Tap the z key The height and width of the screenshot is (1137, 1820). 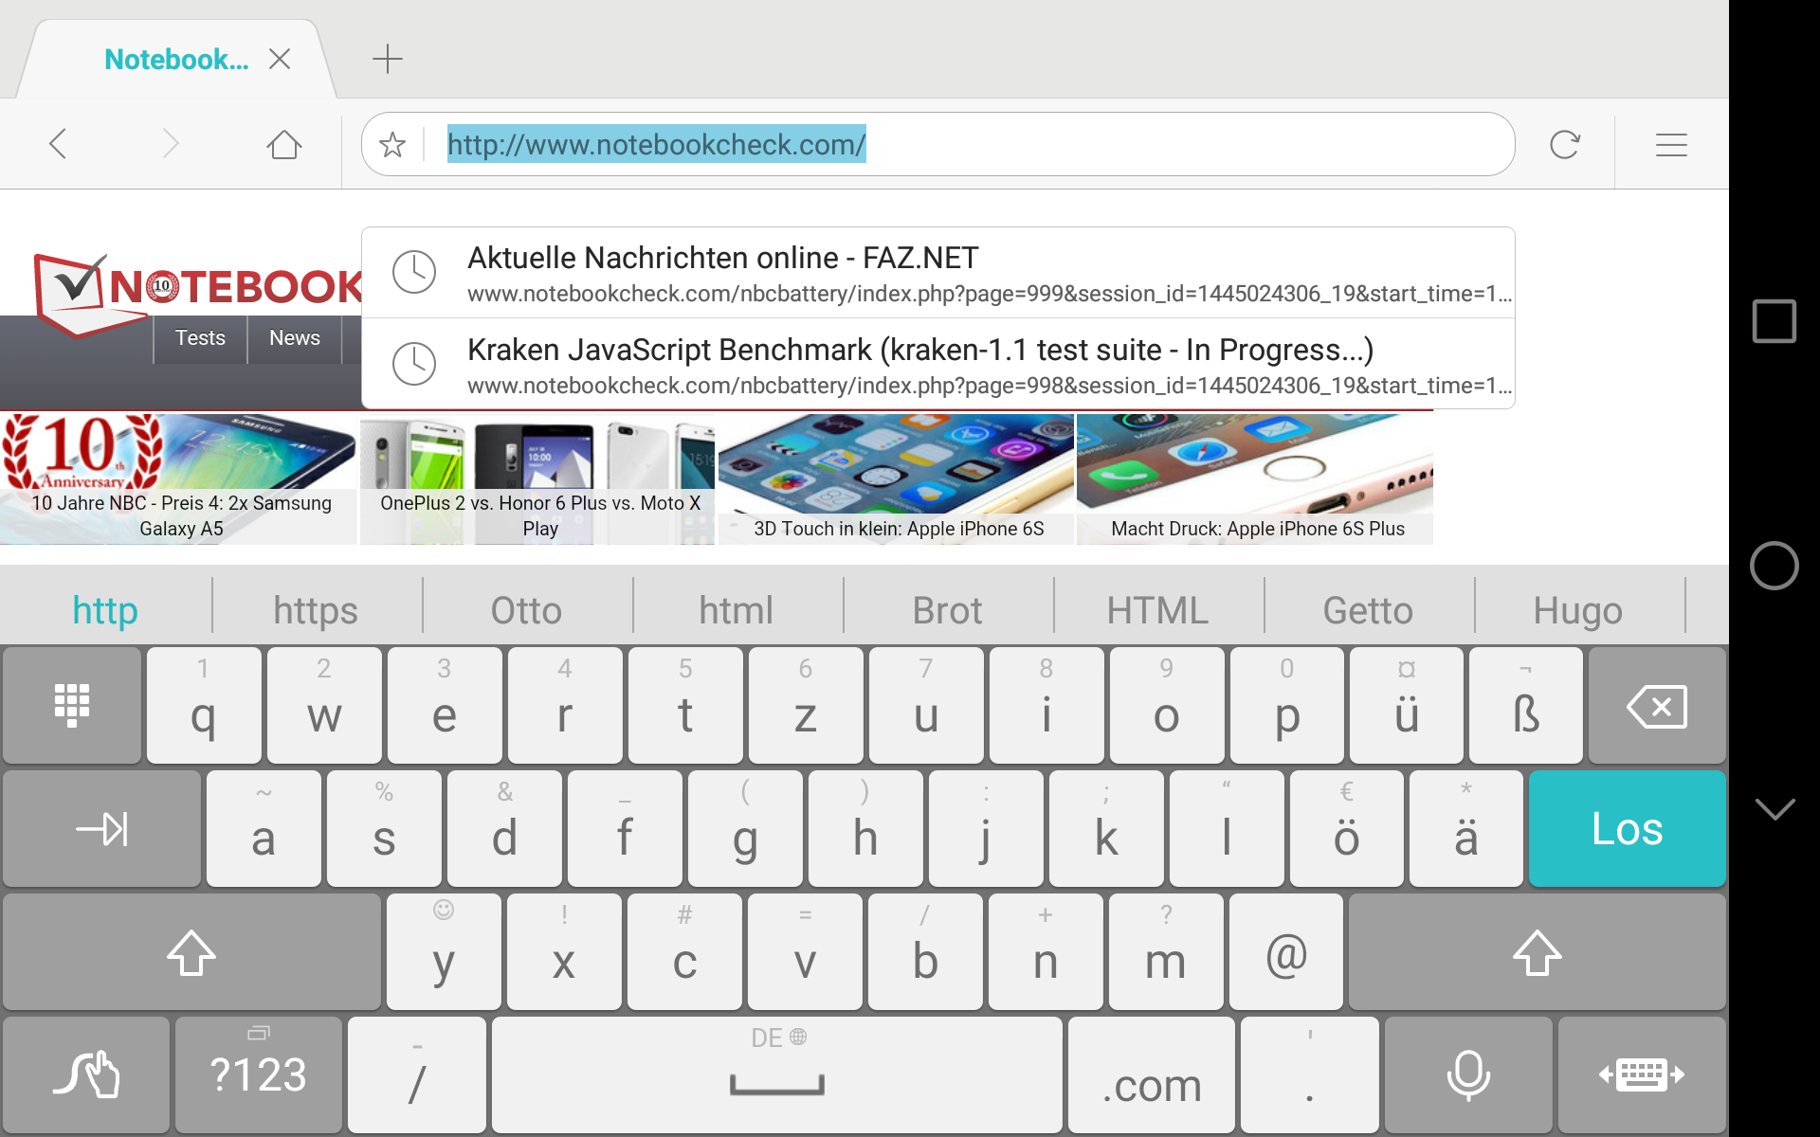[x=806, y=705]
